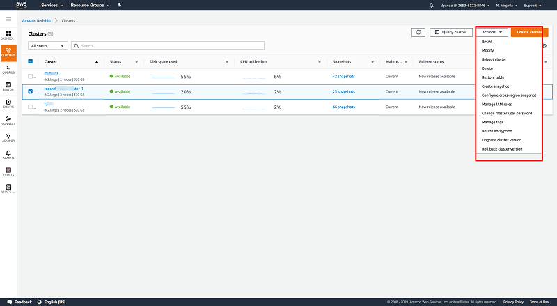
Task: Toggle the select-all clusters checkbox
Action: click(30, 61)
